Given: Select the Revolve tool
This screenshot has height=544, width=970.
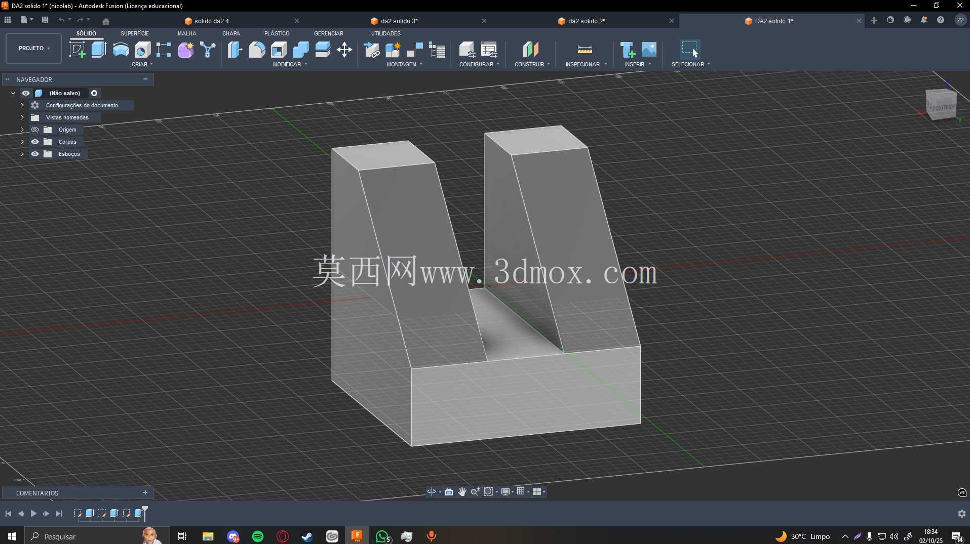Looking at the screenshot, I should (x=121, y=50).
